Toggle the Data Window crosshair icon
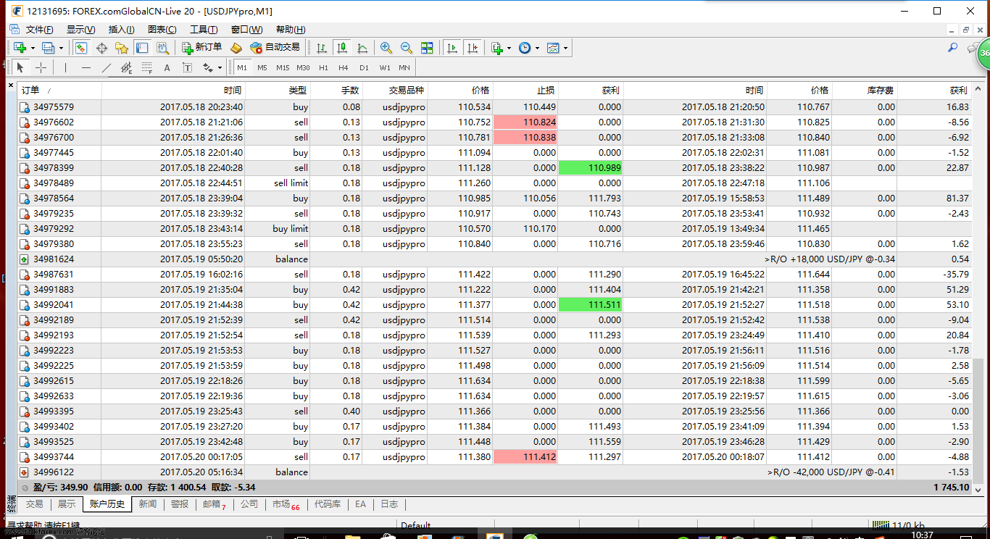The width and height of the screenshot is (990, 539). click(x=101, y=48)
